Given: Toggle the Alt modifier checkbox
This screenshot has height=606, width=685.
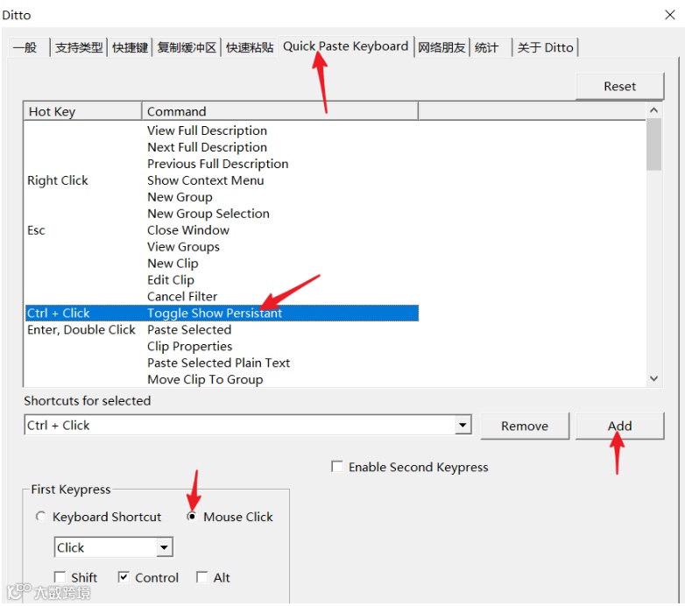Looking at the screenshot, I should click(201, 577).
